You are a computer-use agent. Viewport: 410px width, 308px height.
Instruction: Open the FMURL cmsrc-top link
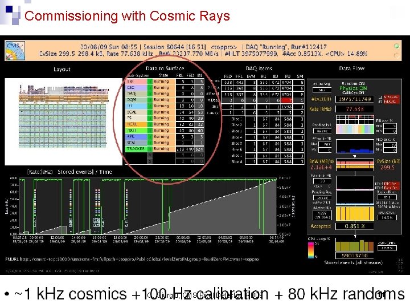click(x=132, y=259)
